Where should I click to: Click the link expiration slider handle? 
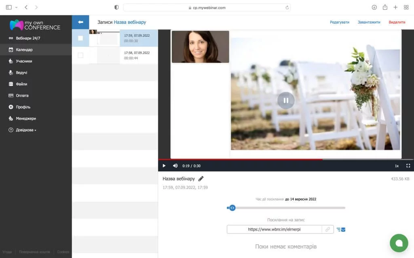coord(232,208)
